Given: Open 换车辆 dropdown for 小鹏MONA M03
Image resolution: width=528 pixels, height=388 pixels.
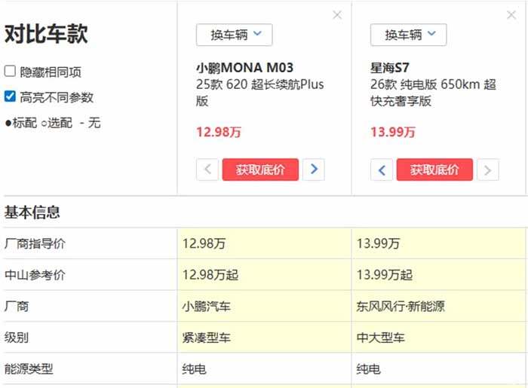Looking at the screenshot, I should tap(234, 35).
